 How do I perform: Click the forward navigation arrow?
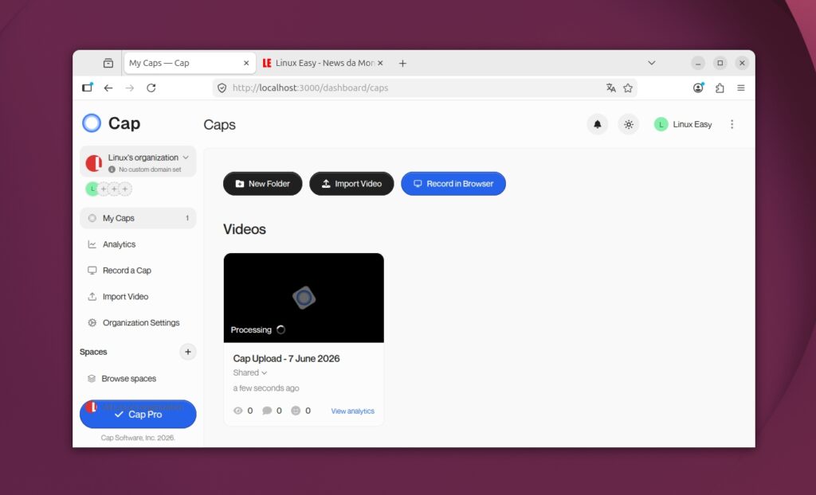click(x=130, y=88)
